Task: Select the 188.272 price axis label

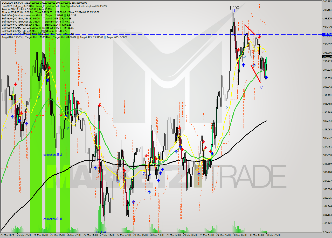Action: coord(327,138)
